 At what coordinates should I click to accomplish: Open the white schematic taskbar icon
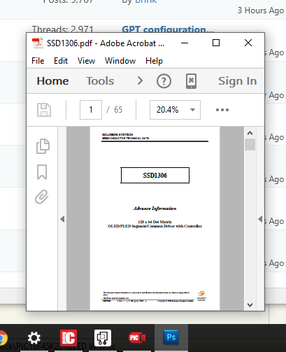point(103,337)
